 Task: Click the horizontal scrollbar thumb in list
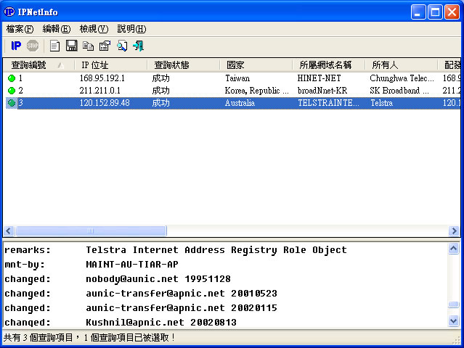click(x=91, y=231)
